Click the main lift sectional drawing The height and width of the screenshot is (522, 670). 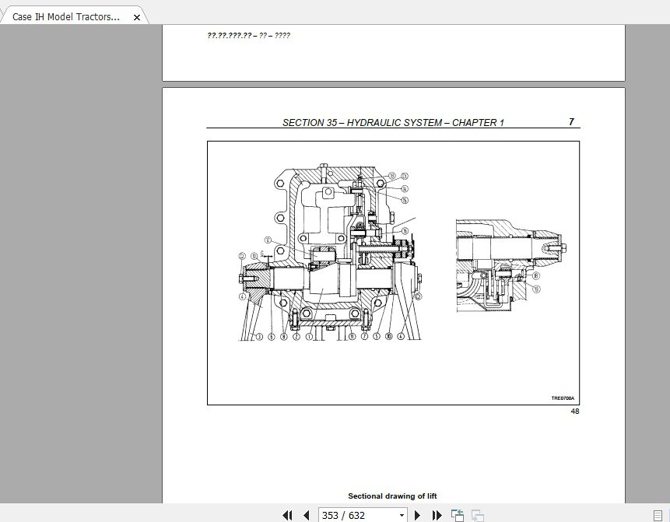330,252
